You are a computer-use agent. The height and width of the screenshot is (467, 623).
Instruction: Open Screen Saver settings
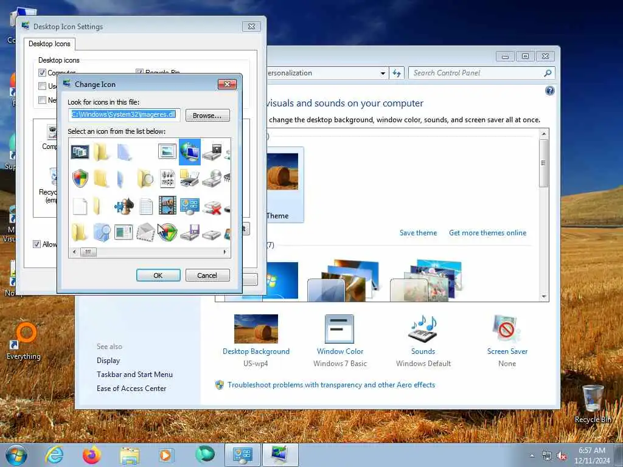pos(507,341)
